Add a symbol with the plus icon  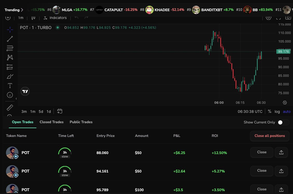tap(8, 18)
